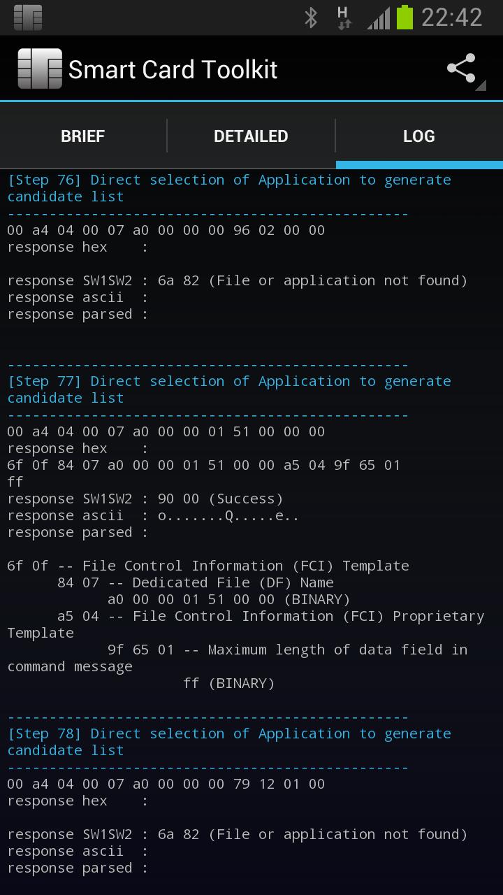Tap the 22:42 clock
Image resolution: width=503 pixels, height=895 pixels.
click(x=452, y=17)
